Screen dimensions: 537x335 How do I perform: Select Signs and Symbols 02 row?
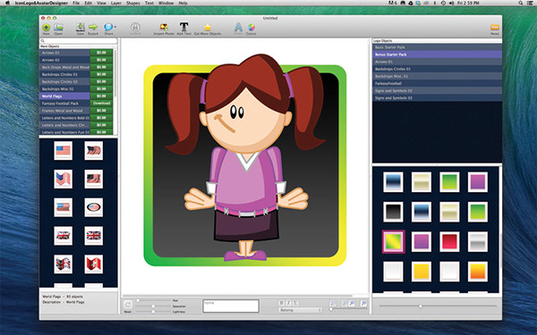(437, 90)
